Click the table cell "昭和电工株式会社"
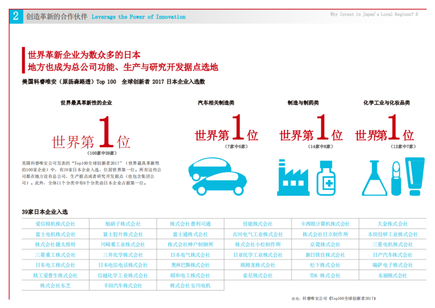Viewport: 435px width, 308px height. pyautogui.click(x=190, y=275)
